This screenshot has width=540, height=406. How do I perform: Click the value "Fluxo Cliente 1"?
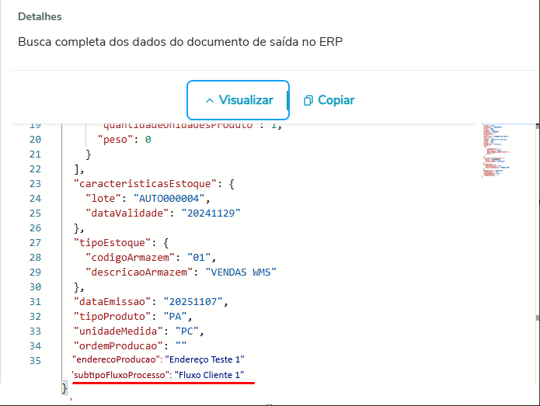(209, 375)
